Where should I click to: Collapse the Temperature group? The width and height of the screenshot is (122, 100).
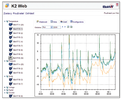coord(5,21)
